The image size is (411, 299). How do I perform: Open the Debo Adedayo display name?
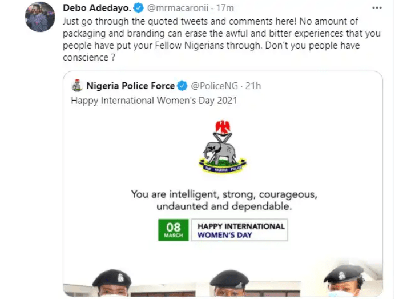pyautogui.click(x=98, y=9)
